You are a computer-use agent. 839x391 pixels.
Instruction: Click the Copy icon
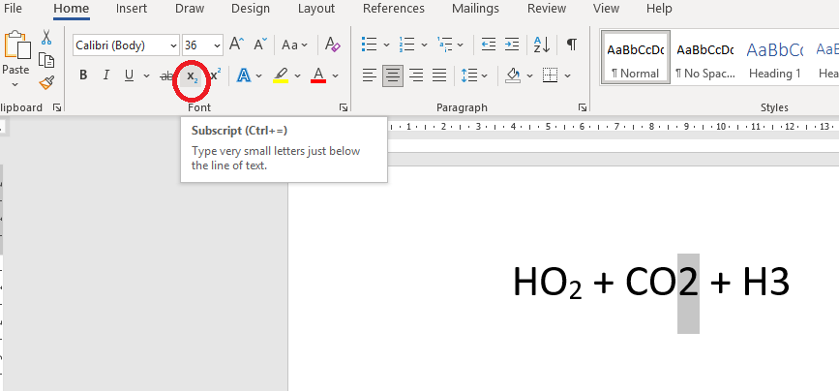point(47,60)
